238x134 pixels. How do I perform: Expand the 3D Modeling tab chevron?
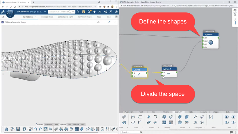[x=35, y=17]
